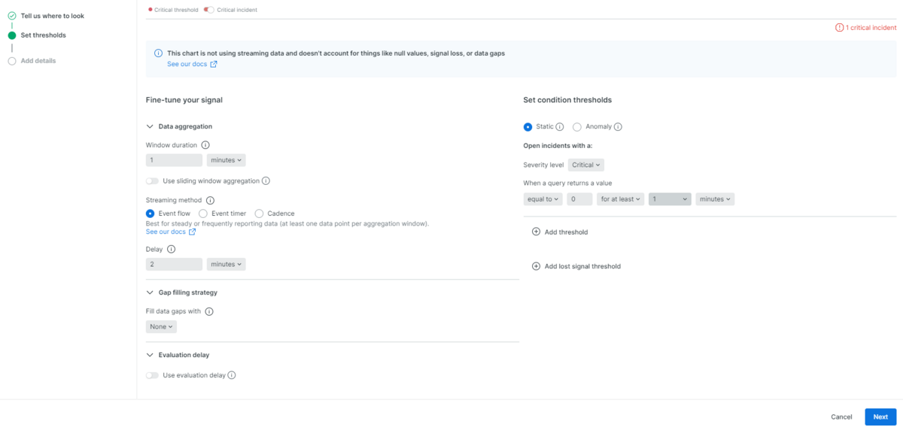Click Add threshold
The image size is (903, 433).
tap(566, 232)
